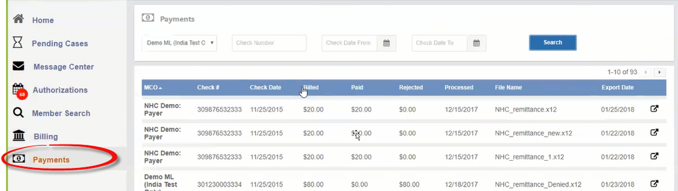Open Payments in the sidebar menu
Screen dimensions: 678x191
(x=51, y=160)
